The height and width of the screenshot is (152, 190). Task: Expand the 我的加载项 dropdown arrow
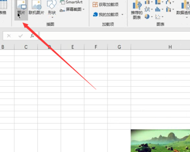point(122,14)
